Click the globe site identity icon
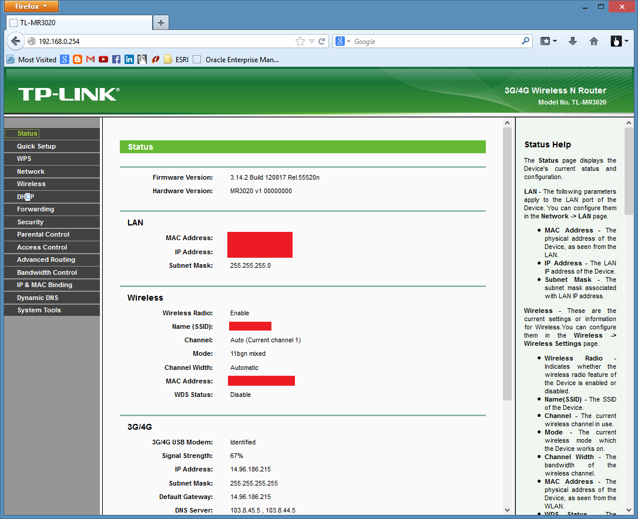This screenshot has width=638, height=519. pyautogui.click(x=32, y=41)
